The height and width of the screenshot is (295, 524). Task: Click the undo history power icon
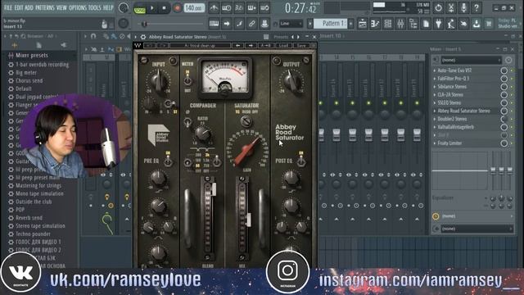[439, 8]
